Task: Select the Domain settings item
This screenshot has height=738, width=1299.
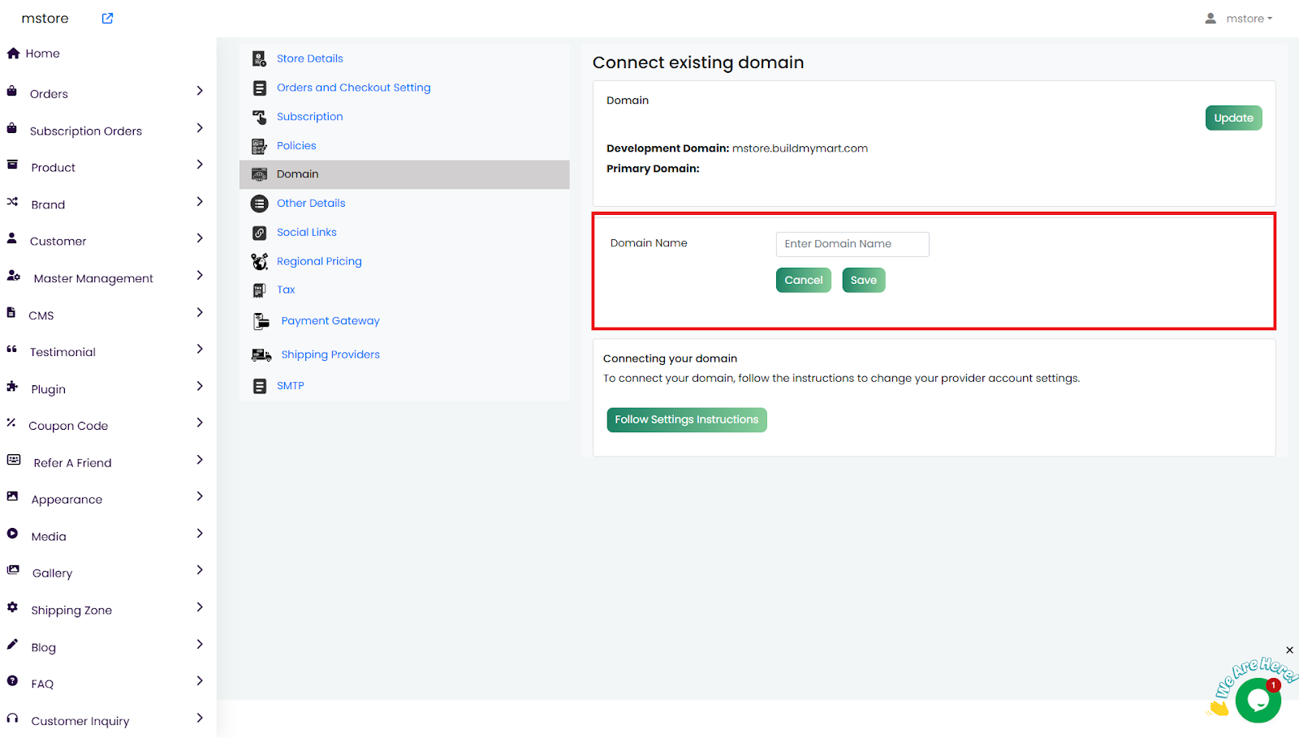Action: coord(298,174)
